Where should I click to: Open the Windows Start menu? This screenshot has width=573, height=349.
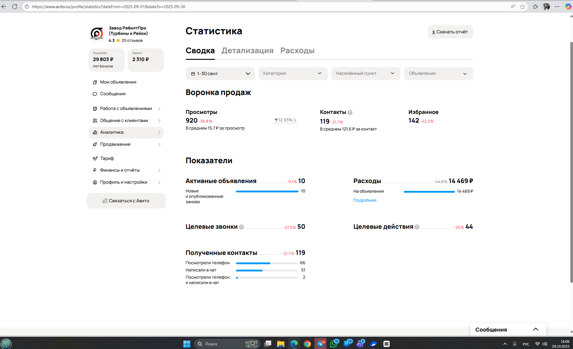(x=187, y=344)
